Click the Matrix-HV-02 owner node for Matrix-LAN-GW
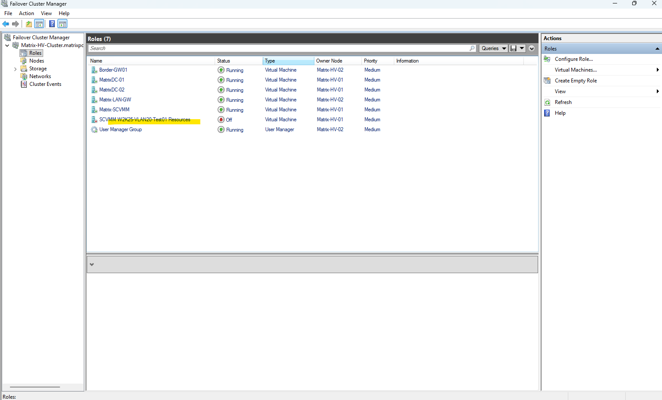This screenshot has height=400, width=662. 330,100
